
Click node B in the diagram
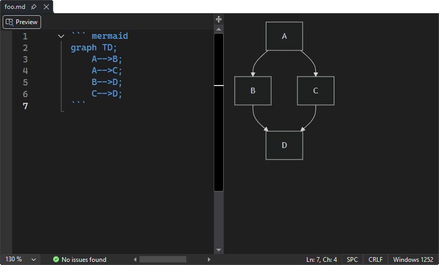pyautogui.click(x=253, y=91)
